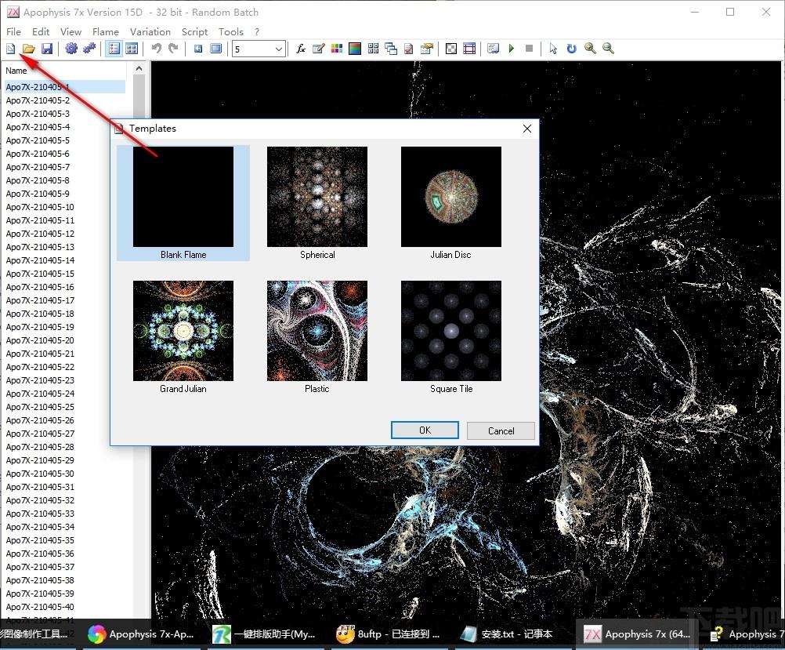
Task: Click the color gradient square icon
Action: 355,49
